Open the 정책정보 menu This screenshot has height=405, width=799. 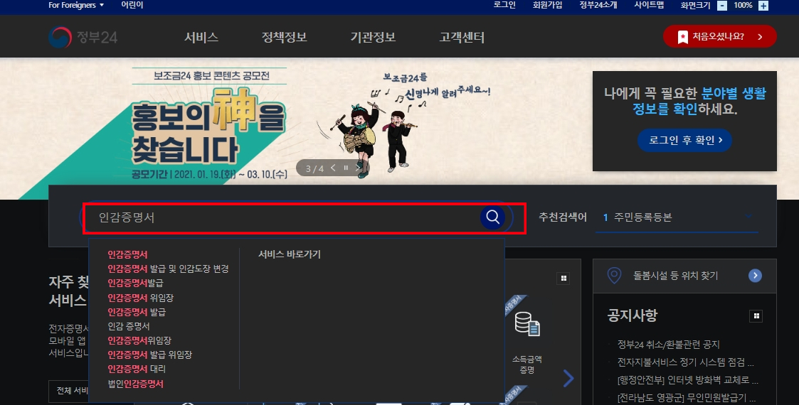[x=284, y=37]
